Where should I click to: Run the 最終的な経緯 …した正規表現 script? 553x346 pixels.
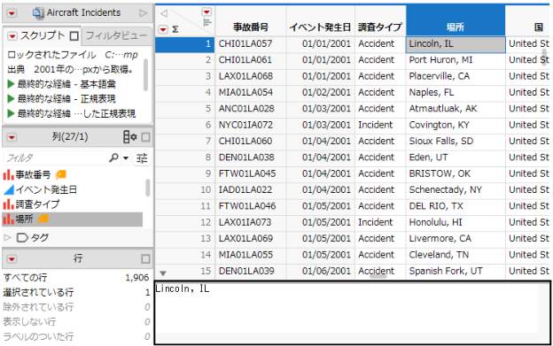(11, 113)
